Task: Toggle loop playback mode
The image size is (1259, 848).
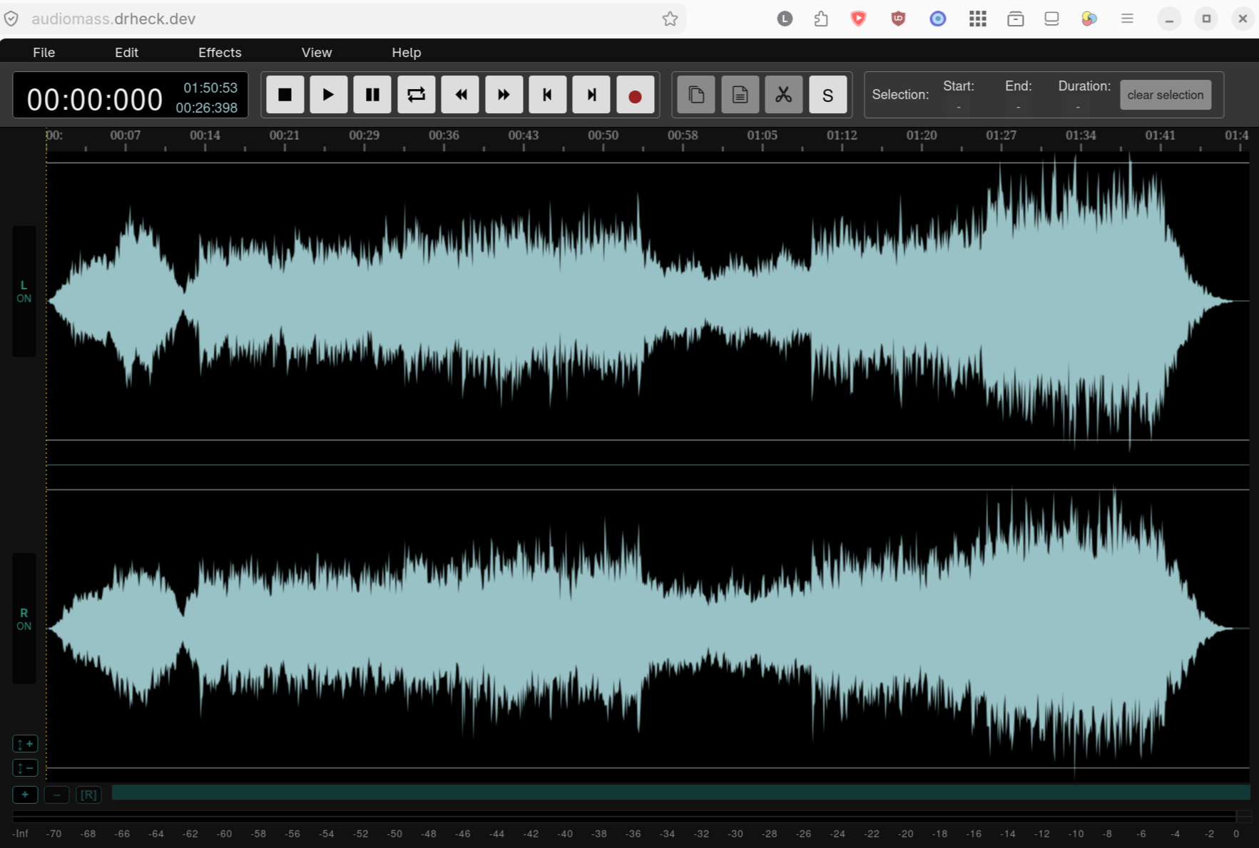Action: pyautogui.click(x=416, y=94)
